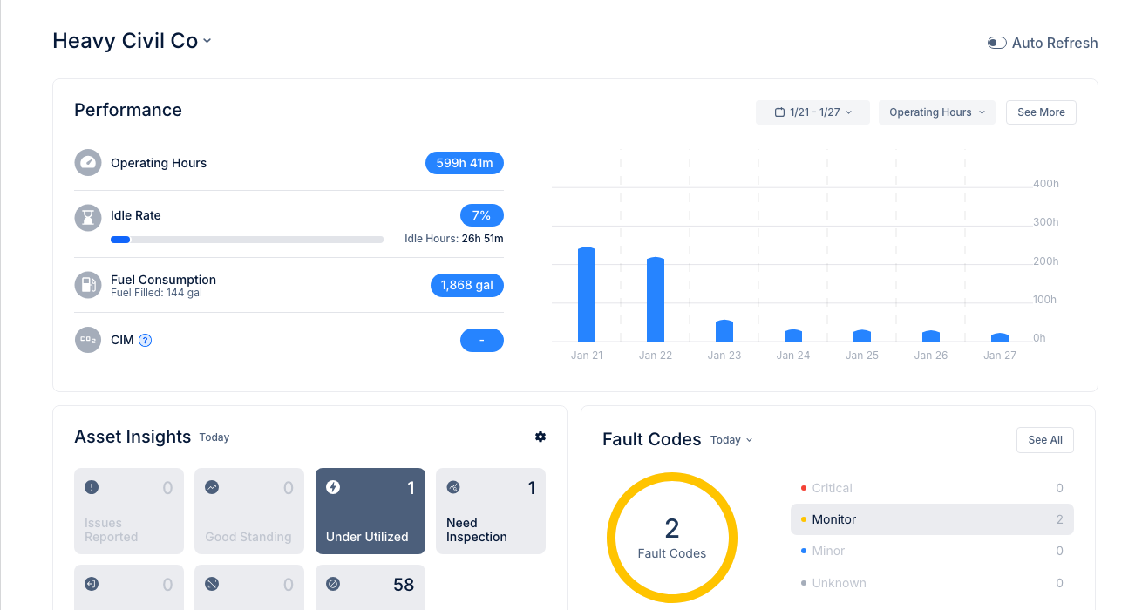Select the Under Utilized insight card

[370, 511]
